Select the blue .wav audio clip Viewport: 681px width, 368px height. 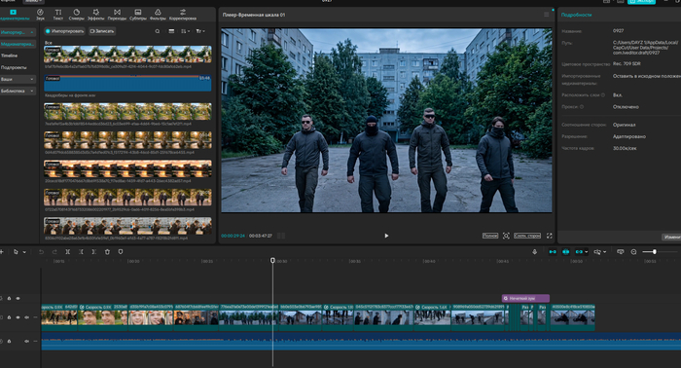pos(127,83)
